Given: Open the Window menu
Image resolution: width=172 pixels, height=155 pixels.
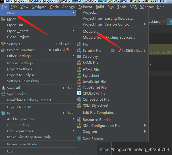Looking at the screenshot, I should click(x=147, y=7).
